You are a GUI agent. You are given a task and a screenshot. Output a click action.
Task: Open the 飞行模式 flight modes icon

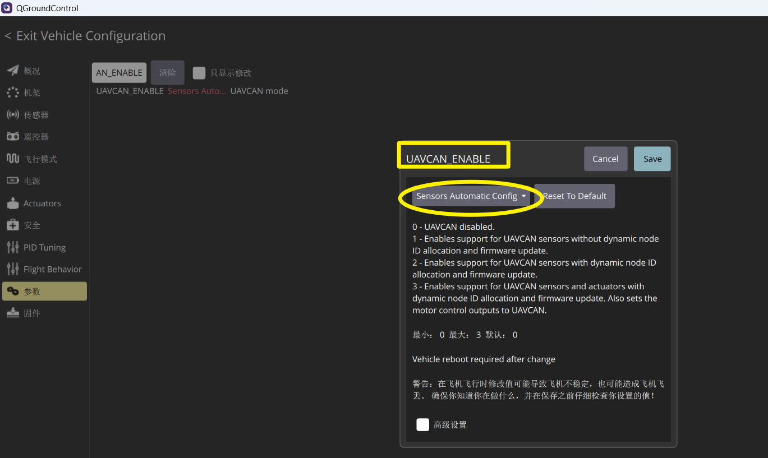(x=12, y=159)
